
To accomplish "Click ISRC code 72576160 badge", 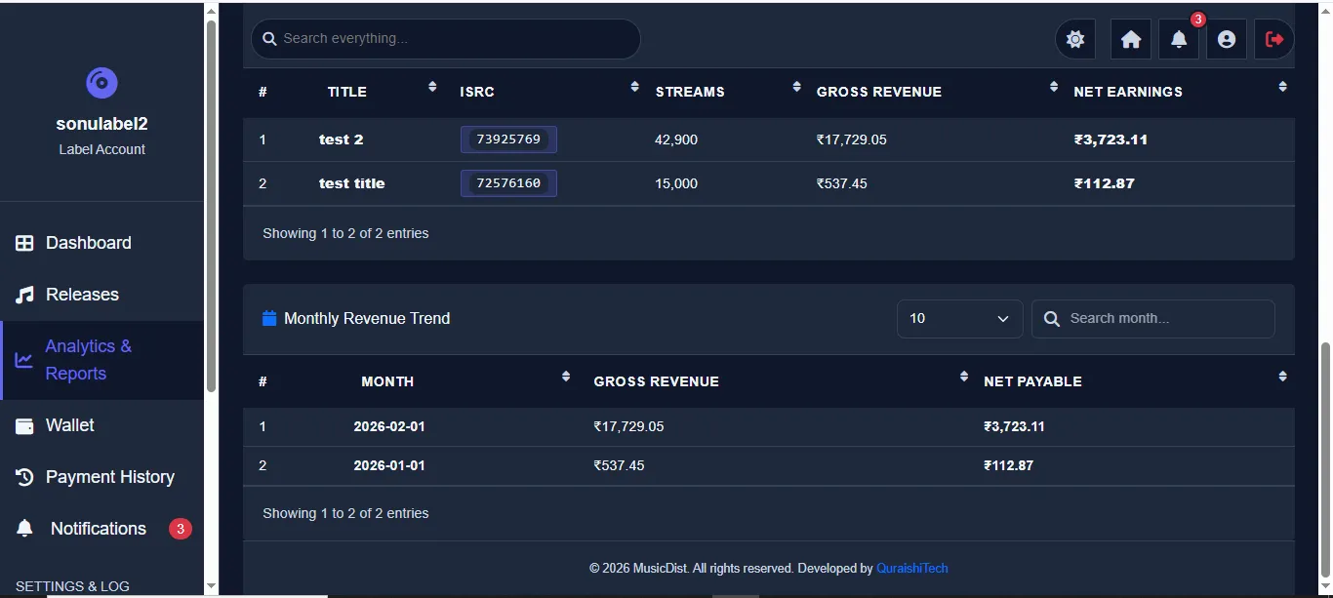I will tap(508, 183).
